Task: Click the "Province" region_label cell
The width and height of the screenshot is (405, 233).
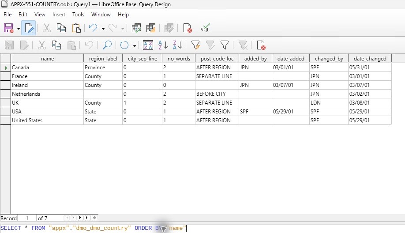Action: coord(103,68)
